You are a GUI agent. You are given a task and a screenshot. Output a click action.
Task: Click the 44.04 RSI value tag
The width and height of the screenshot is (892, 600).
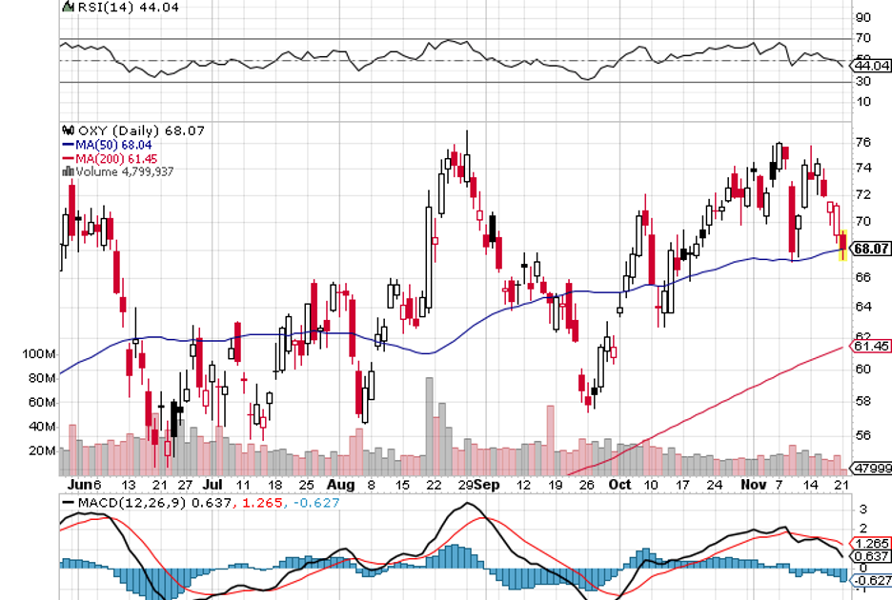pyautogui.click(x=873, y=66)
